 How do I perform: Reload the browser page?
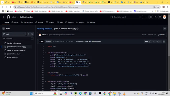click(x=10, y=7)
